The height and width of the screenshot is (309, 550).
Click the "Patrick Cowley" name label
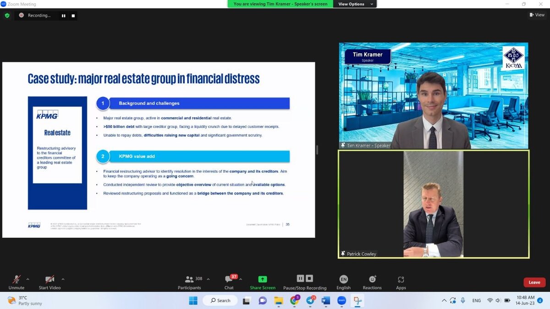point(362,254)
